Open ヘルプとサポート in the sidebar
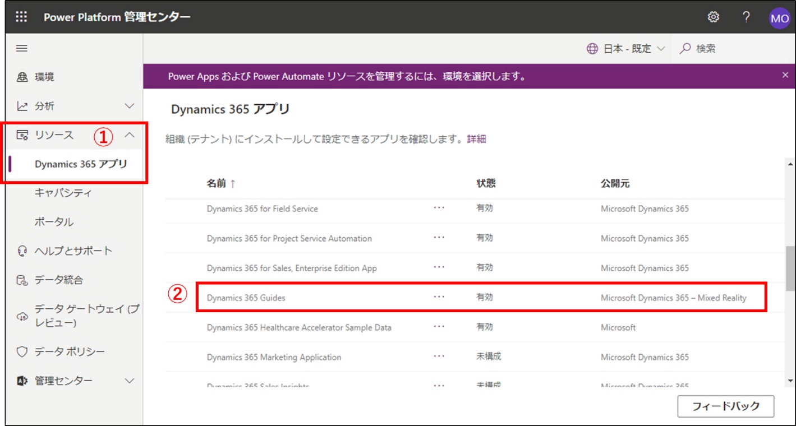The image size is (796, 426). (x=74, y=251)
